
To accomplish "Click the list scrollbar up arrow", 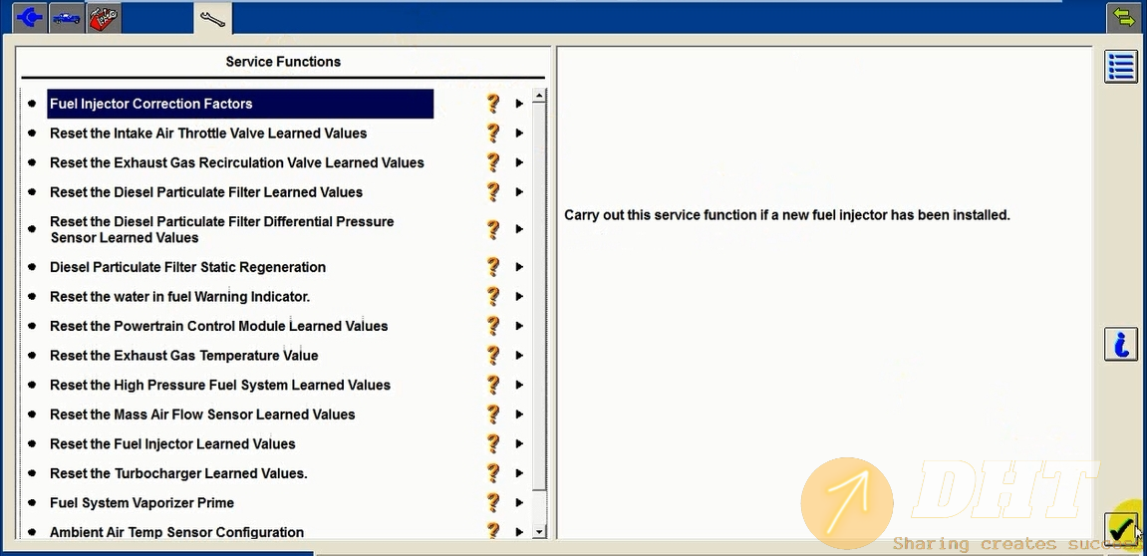I will pos(539,95).
